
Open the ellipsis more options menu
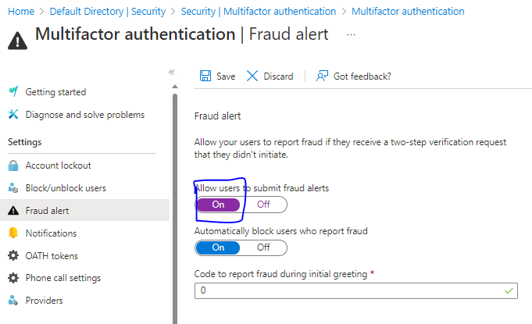(351, 35)
